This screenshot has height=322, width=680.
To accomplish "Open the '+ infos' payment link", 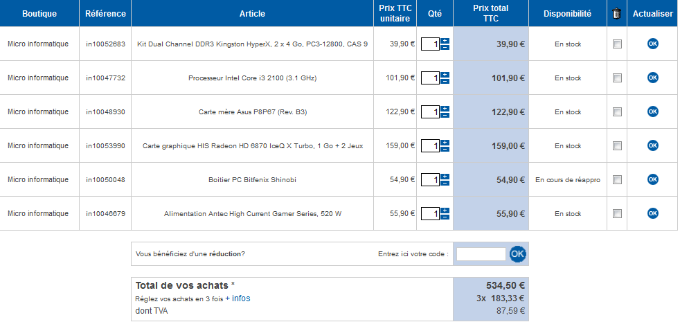I will click(x=238, y=298).
